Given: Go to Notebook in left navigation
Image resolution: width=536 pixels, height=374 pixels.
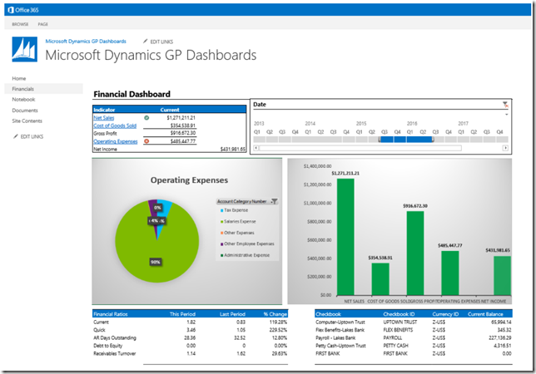Looking at the screenshot, I should (24, 99).
